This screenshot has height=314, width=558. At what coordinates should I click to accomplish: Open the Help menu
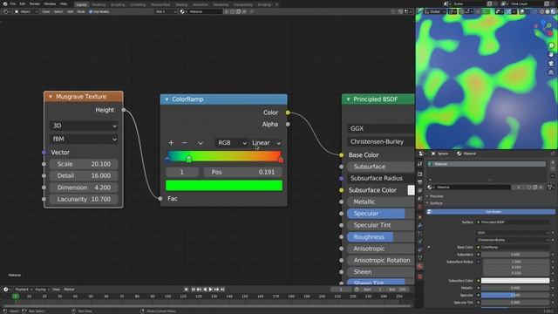pyautogui.click(x=64, y=3)
